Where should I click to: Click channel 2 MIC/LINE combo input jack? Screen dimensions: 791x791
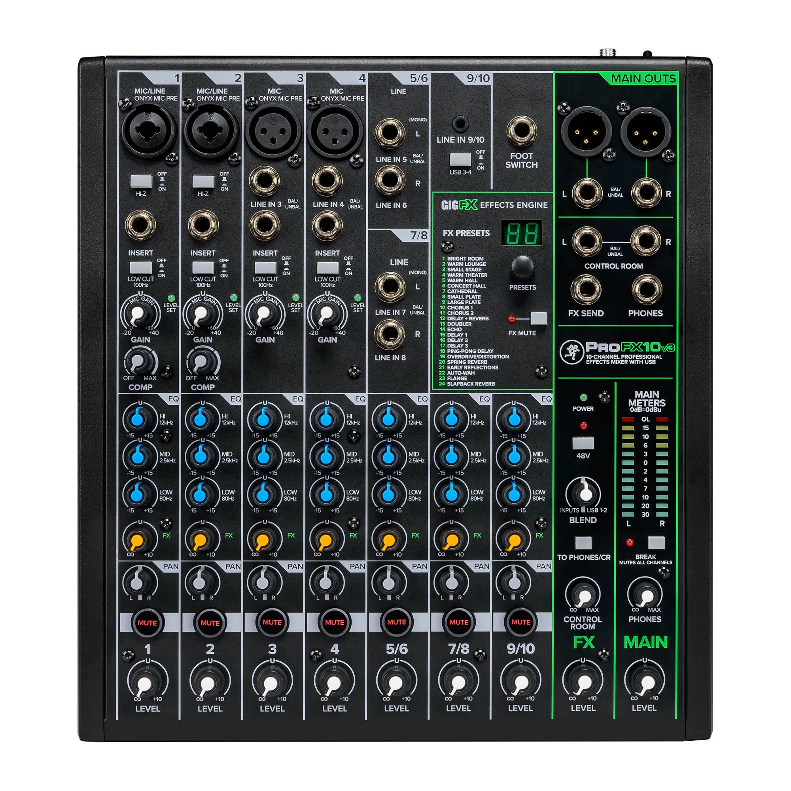click(x=212, y=131)
